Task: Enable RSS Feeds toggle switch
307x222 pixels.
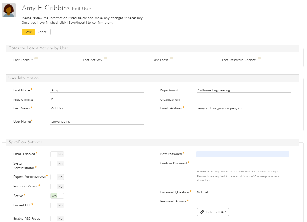Action: 57,219
